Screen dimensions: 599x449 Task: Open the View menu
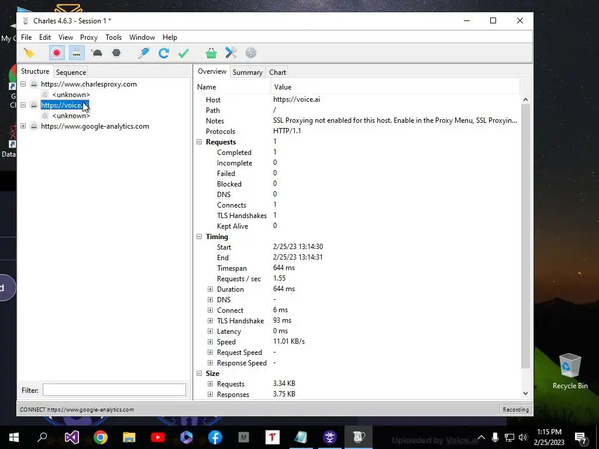66,37
